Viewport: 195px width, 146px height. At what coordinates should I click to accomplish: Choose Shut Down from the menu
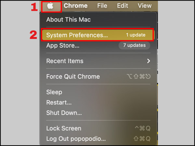[x=64, y=113]
